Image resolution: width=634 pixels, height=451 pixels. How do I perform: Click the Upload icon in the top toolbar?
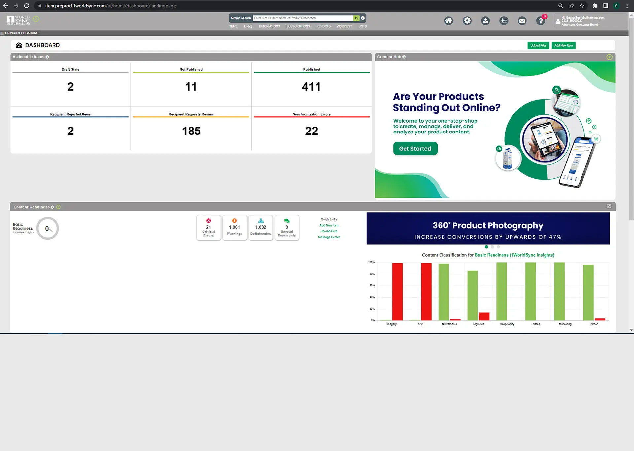485,20
